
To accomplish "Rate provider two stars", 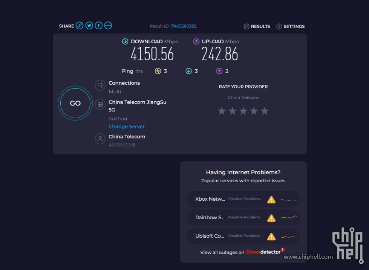I will point(233,111).
